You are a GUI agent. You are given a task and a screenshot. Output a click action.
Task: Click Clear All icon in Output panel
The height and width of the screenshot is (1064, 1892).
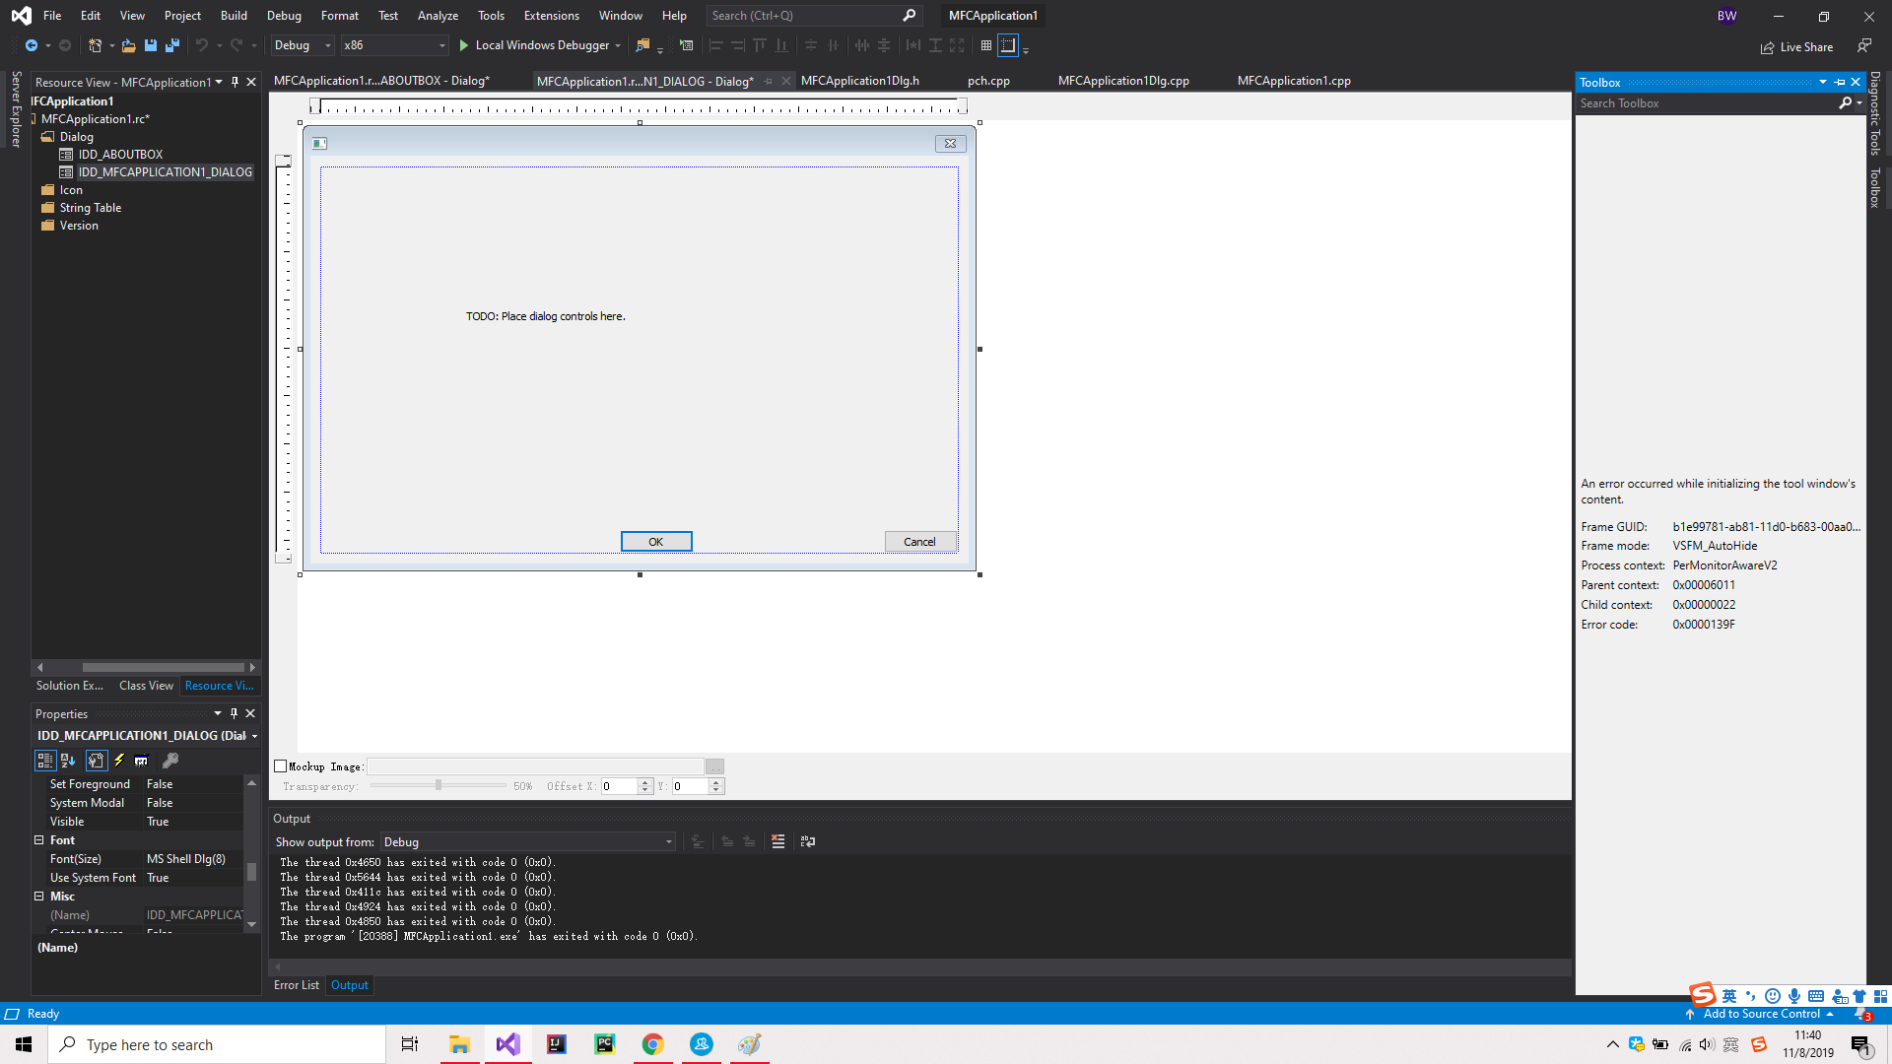pos(778,841)
